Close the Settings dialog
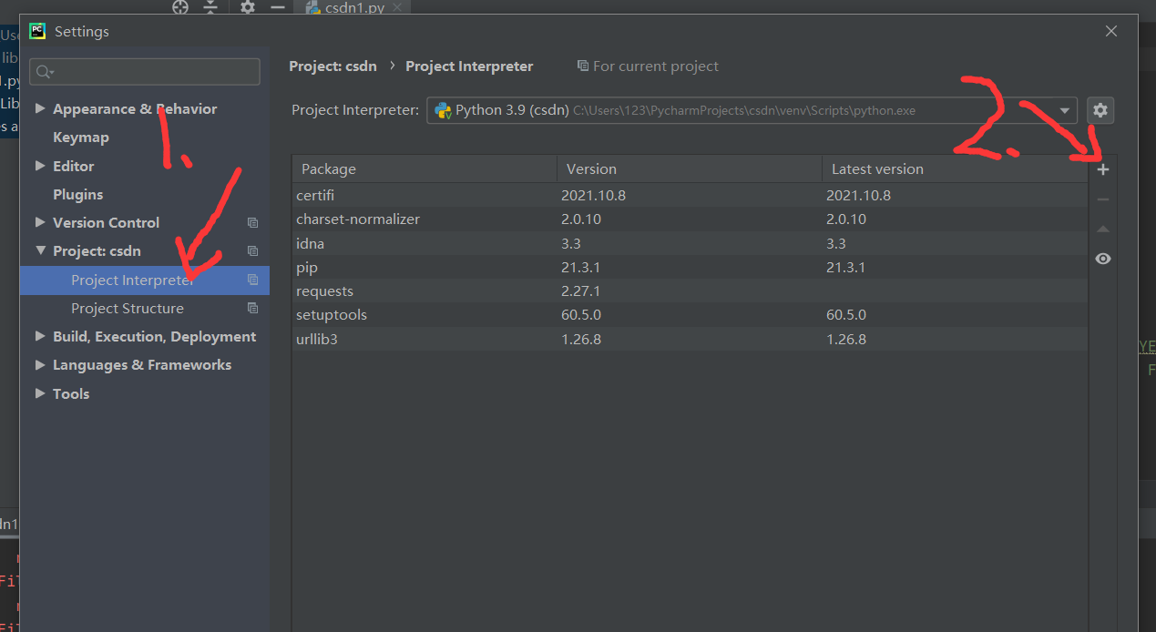Image resolution: width=1156 pixels, height=632 pixels. pos(1111,31)
